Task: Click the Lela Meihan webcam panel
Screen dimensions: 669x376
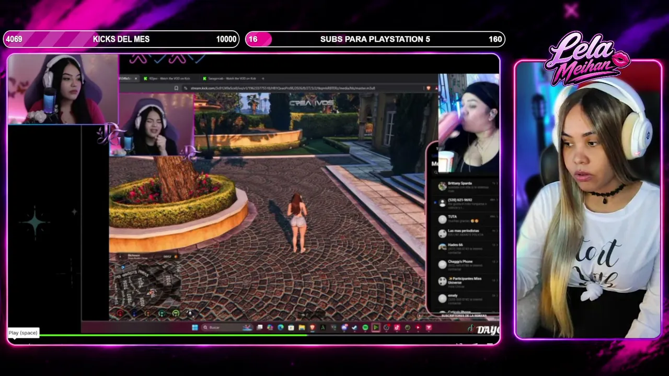Action: tap(589, 200)
